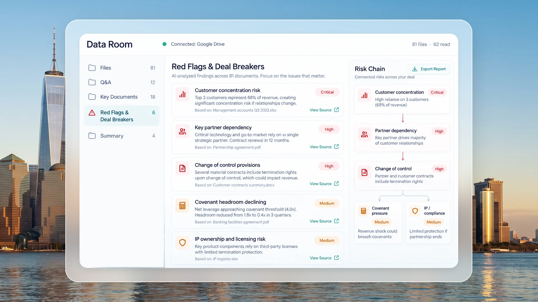
Task: Select Key Documents in the sidebar
Action: click(x=122, y=97)
